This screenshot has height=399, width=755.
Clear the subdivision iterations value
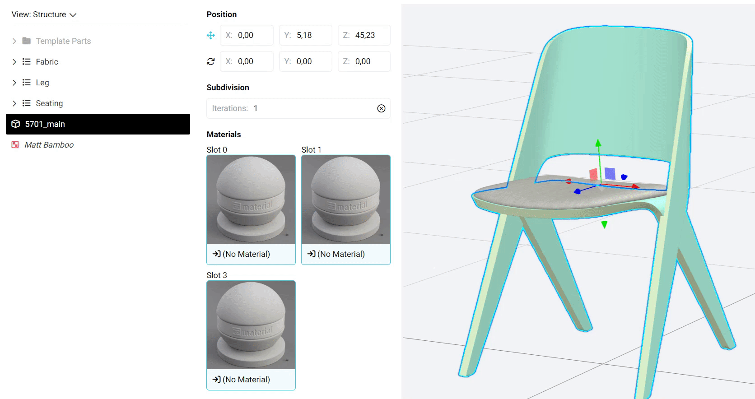pyautogui.click(x=381, y=108)
